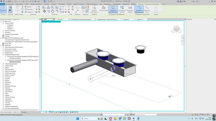This screenshot has width=216, height=121.
Task: Select Уровень 2 in project browser
Action: (x=10, y=29)
